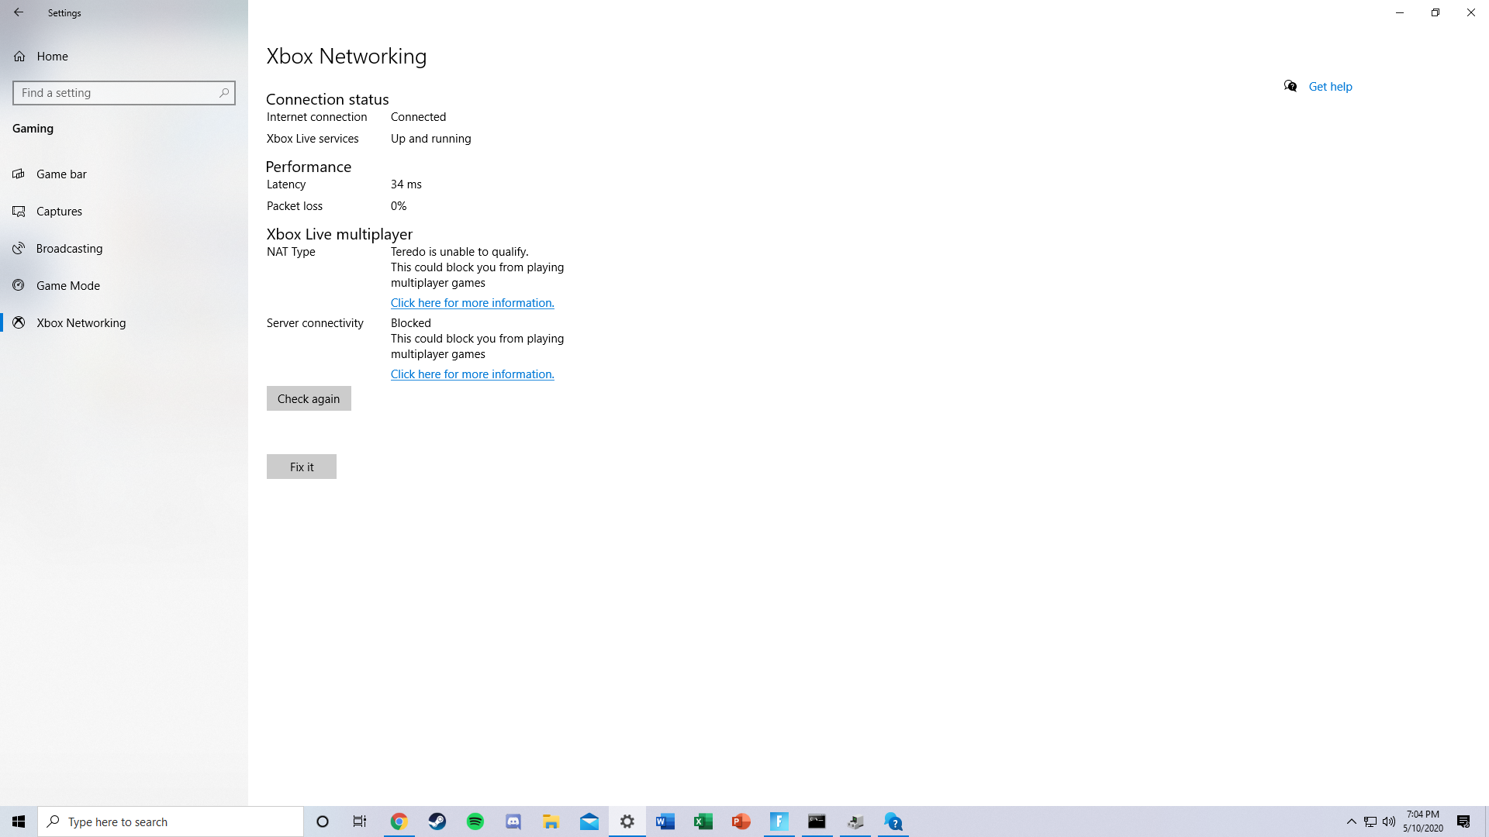The image size is (1489, 837).
Task: Launch Google Chrome from the taskbar
Action: pos(399,821)
